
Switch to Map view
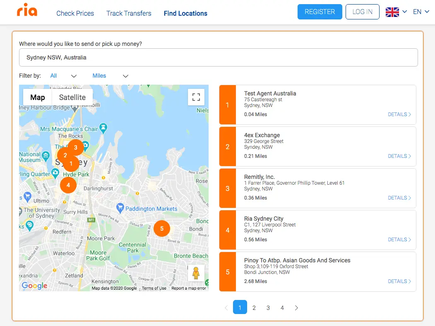coord(38,98)
